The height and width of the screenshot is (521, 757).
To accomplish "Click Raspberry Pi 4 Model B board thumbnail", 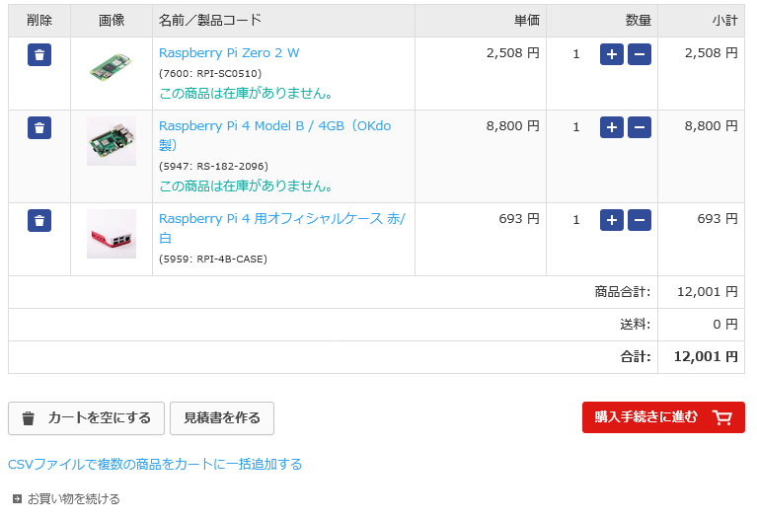I will (x=111, y=142).
